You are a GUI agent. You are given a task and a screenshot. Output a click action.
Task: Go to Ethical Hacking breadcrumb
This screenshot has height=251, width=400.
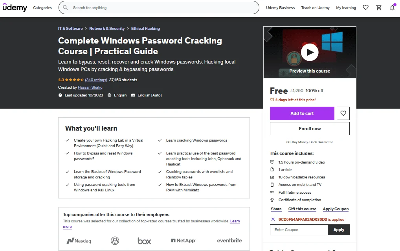[x=145, y=29]
